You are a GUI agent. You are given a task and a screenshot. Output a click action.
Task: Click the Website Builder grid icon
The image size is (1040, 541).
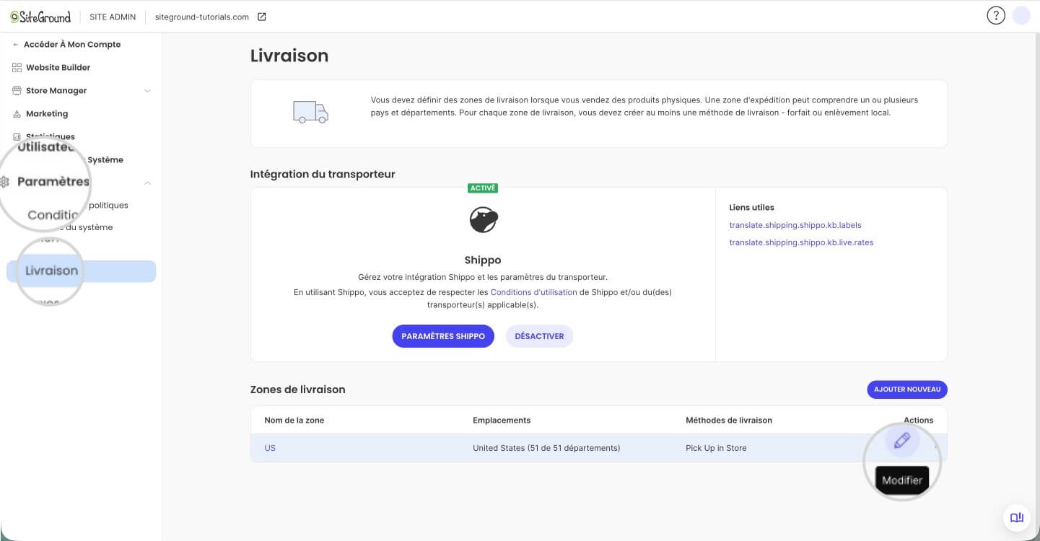(17, 68)
